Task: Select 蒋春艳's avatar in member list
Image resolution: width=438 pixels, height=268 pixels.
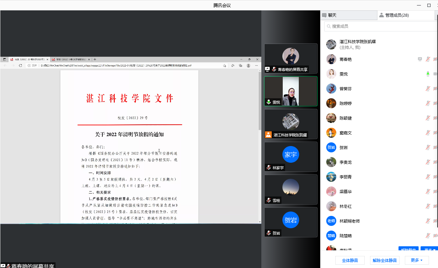Action: point(331,59)
